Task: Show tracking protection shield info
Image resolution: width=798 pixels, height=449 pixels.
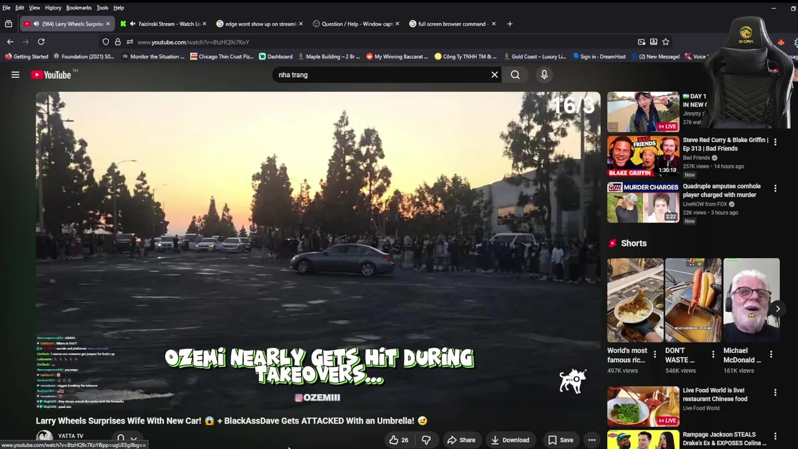Action: coord(106,42)
